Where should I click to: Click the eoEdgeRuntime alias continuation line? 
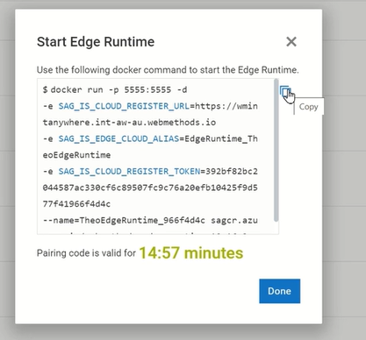[x=76, y=155]
